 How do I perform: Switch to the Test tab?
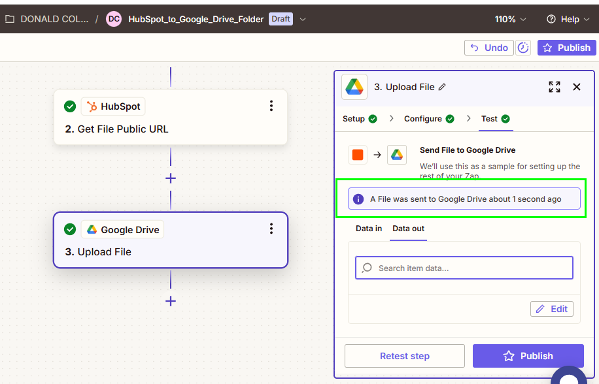tap(495, 119)
